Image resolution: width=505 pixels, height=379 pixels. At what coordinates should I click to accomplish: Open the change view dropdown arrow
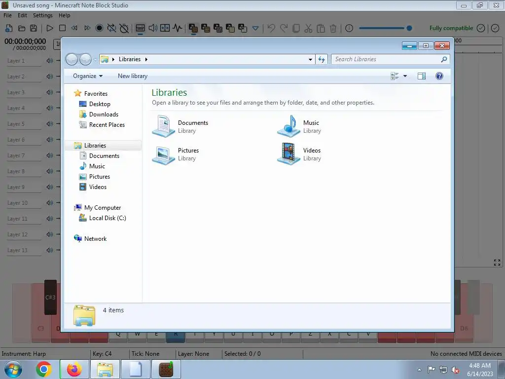[x=405, y=76]
